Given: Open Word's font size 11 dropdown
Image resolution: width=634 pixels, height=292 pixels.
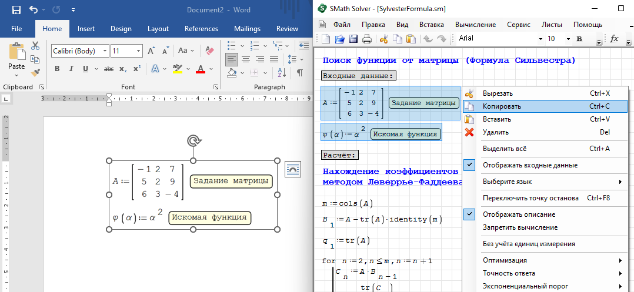Looking at the screenshot, I should point(139,51).
